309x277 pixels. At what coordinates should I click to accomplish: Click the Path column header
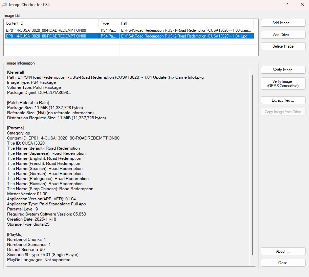coord(186,23)
